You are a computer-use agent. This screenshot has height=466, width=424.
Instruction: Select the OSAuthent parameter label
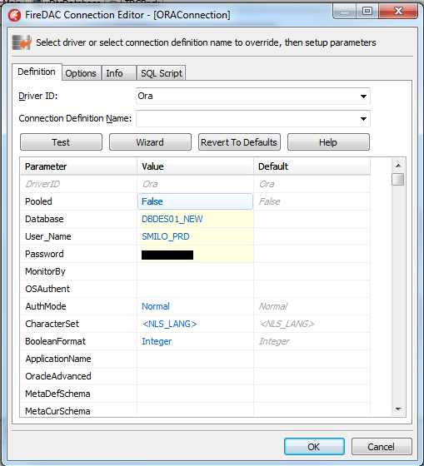tap(47, 289)
